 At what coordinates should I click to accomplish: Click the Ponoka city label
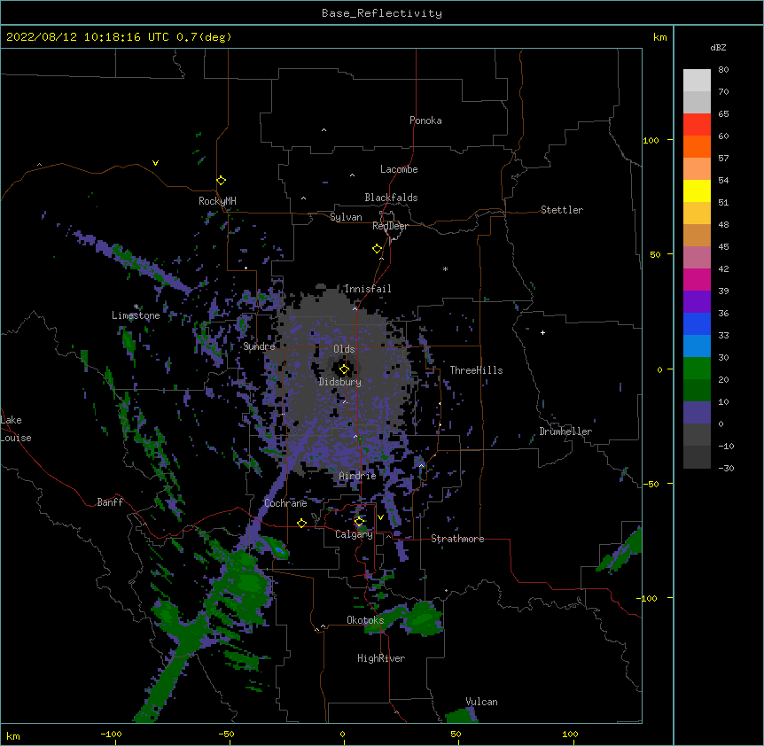point(425,120)
